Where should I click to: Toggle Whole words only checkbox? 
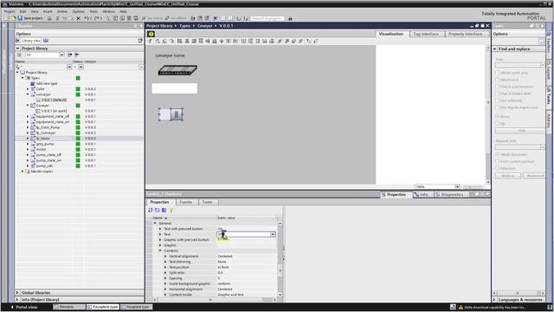point(498,73)
